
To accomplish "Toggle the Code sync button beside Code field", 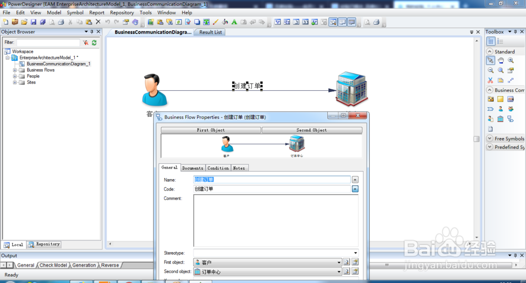I will pyautogui.click(x=355, y=189).
